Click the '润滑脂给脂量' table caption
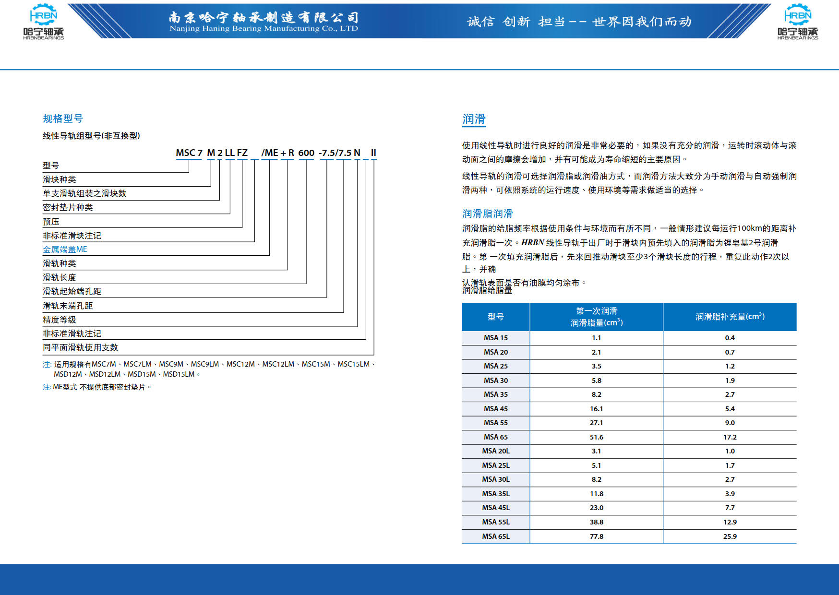 [x=487, y=290]
